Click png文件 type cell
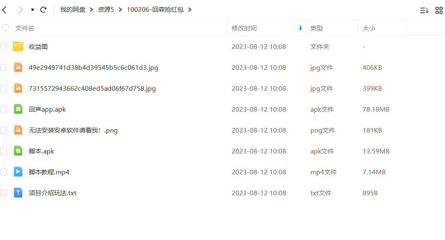This screenshot has width=445, height=240. point(322,130)
